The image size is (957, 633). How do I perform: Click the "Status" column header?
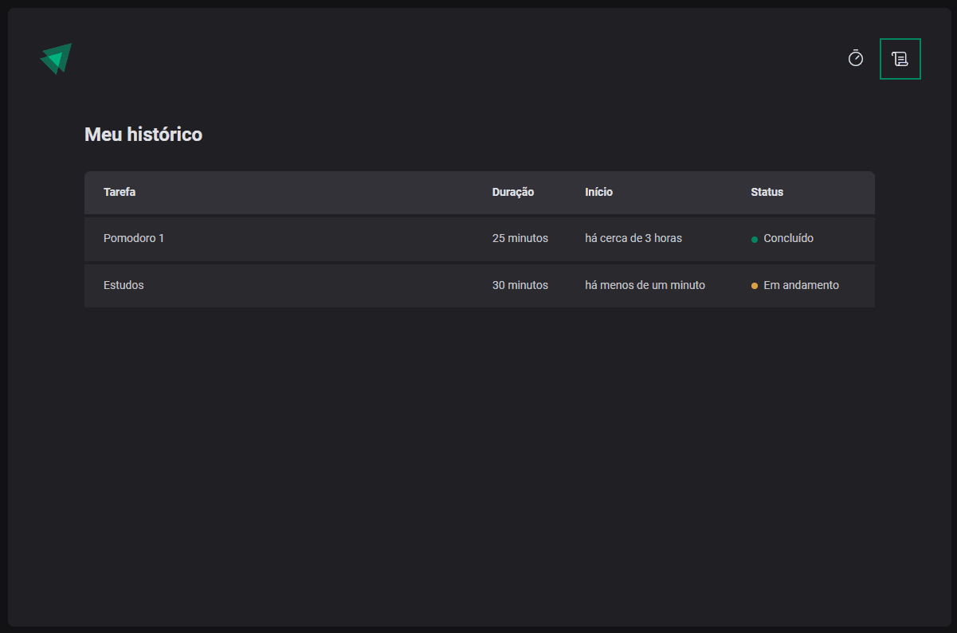(x=767, y=192)
